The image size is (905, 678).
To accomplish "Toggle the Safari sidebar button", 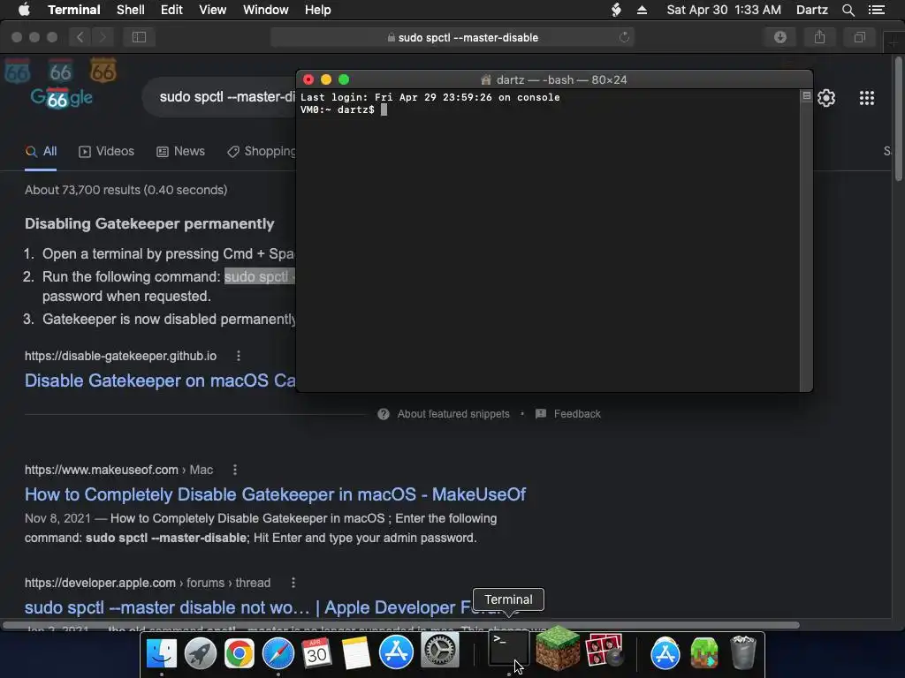I will coord(139,37).
